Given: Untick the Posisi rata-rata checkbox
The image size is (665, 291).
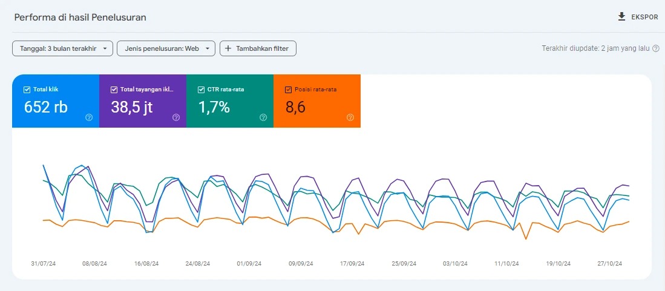Looking at the screenshot, I should [288, 90].
